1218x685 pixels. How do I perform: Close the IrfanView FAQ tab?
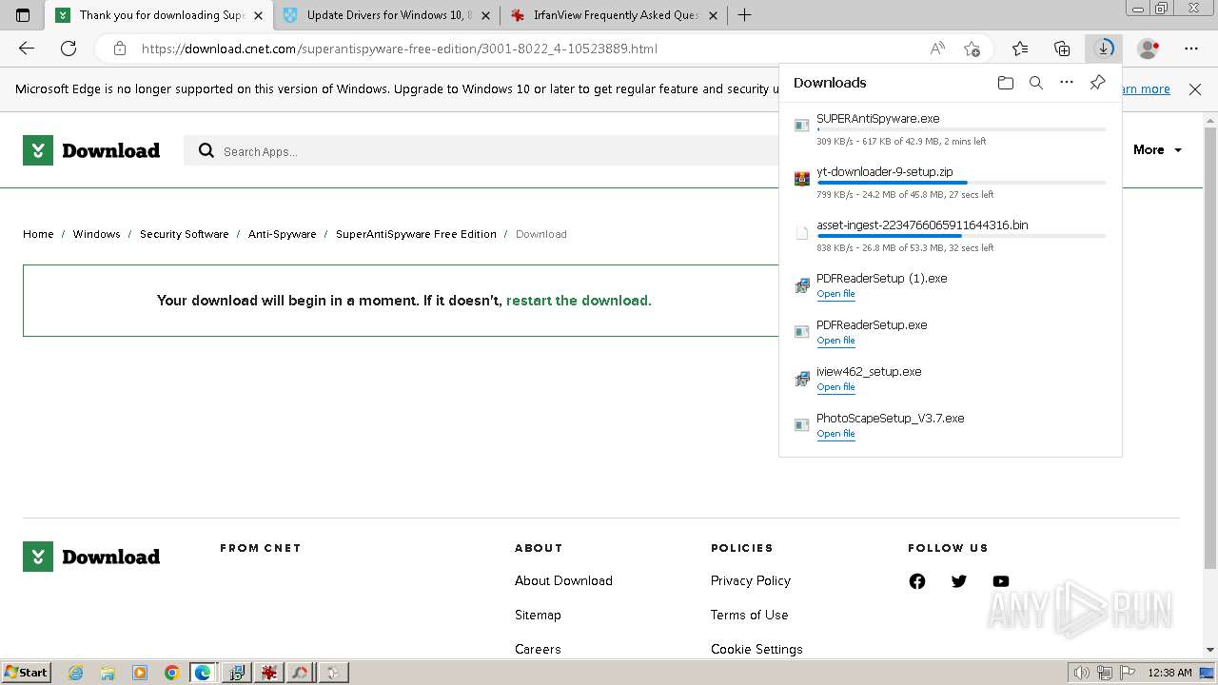tap(713, 15)
